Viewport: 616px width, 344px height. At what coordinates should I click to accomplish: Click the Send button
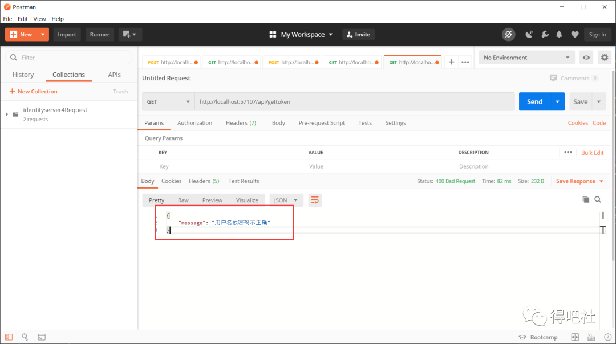click(534, 101)
